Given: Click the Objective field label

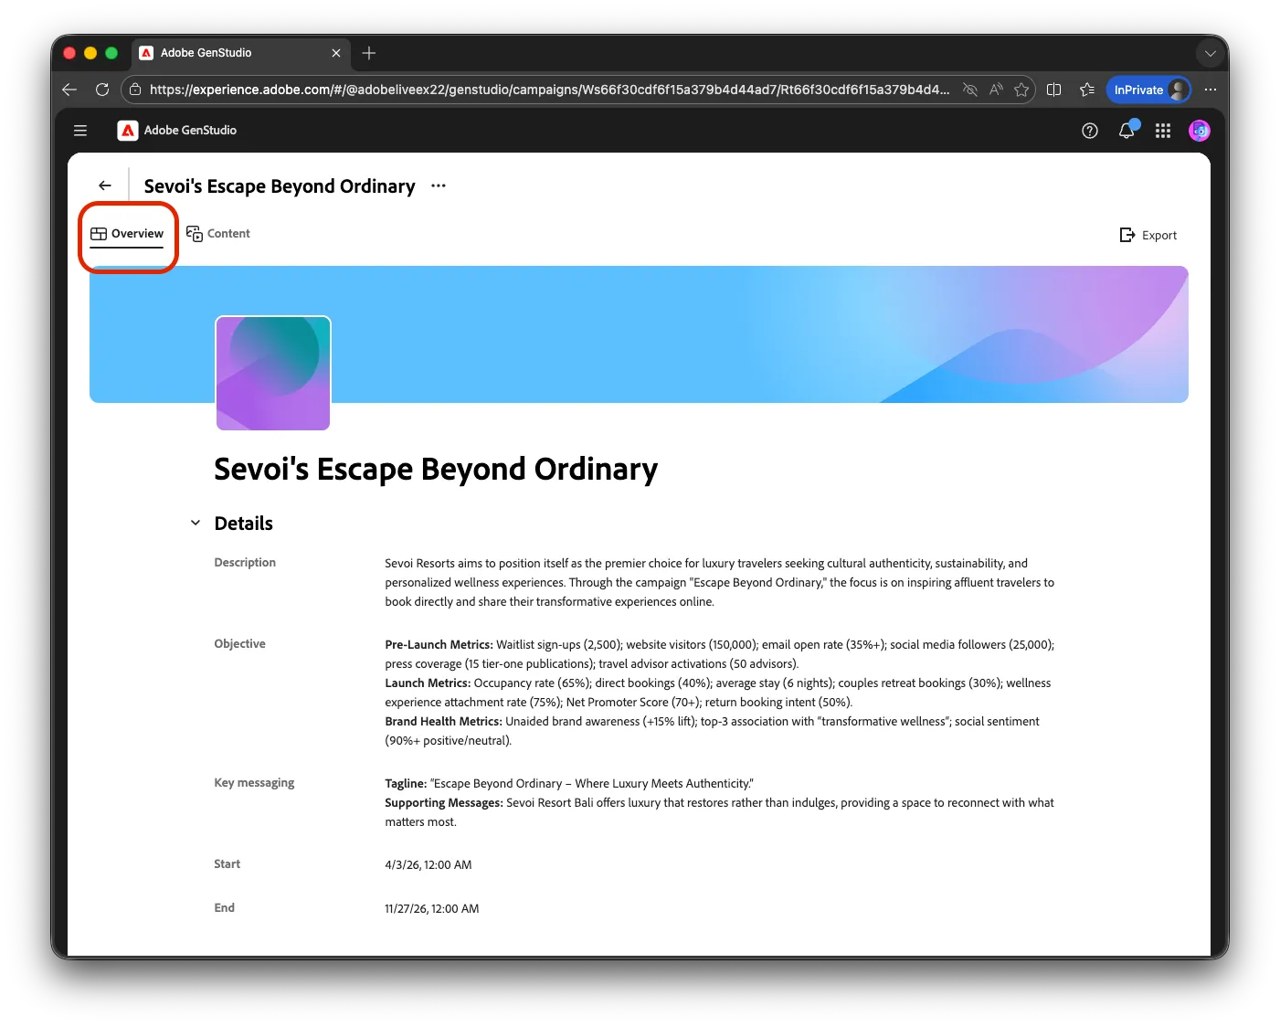Looking at the screenshot, I should 239,644.
